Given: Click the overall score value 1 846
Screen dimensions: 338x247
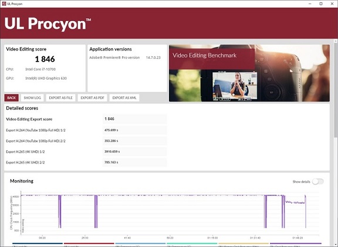Looking at the screenshot, I should pos(45,59).
